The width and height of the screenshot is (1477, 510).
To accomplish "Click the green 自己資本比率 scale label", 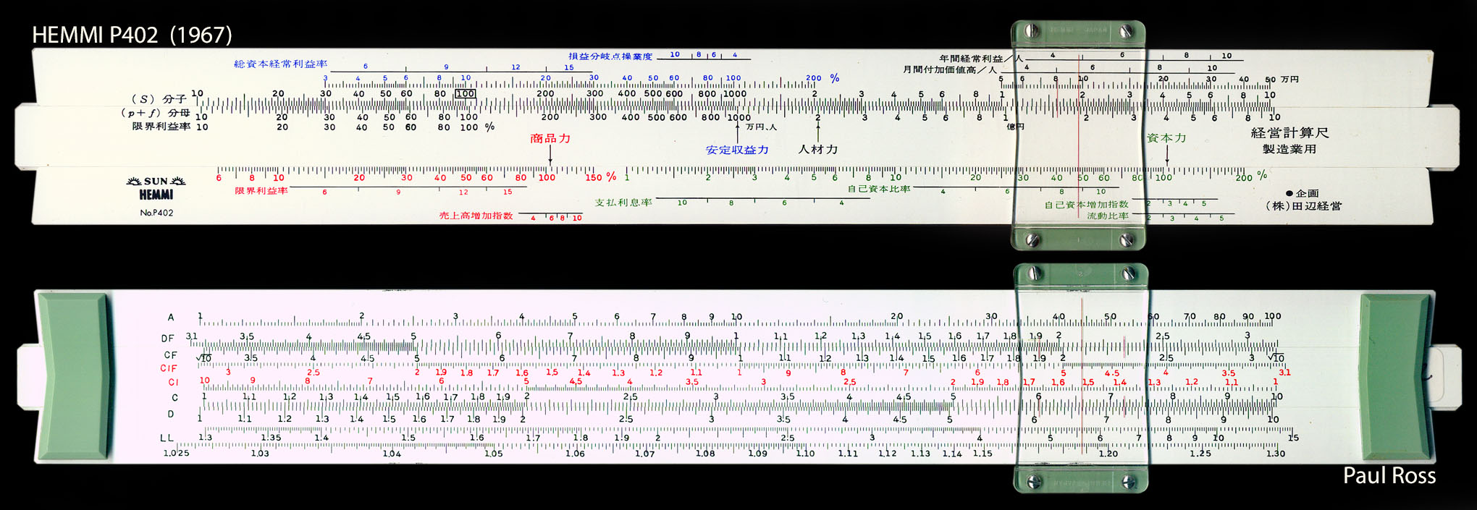I will pos(879,189).
